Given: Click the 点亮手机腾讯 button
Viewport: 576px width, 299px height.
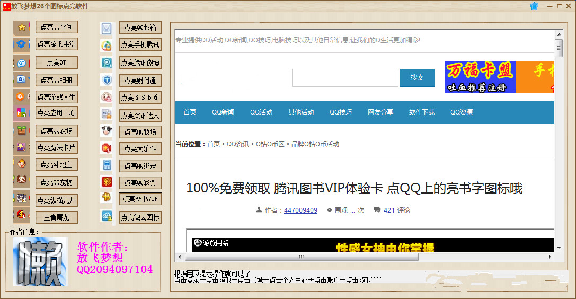Looking at the screenshot, I should (140, 45).
